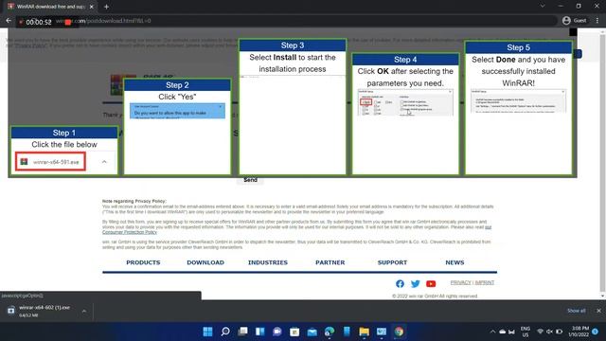Image resolution: width=606 pixels, height=341 pixels.
Task: Open taskbar Search
Action: 225,332
